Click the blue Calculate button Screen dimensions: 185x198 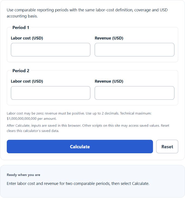80,146
